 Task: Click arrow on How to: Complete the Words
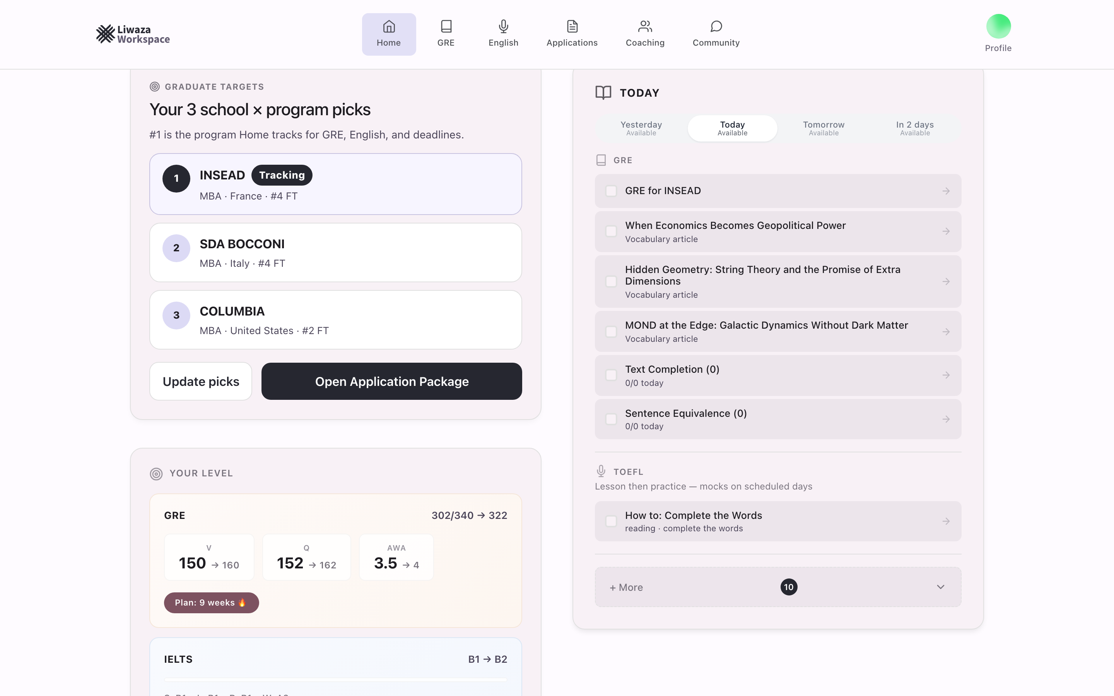[945, 522]
